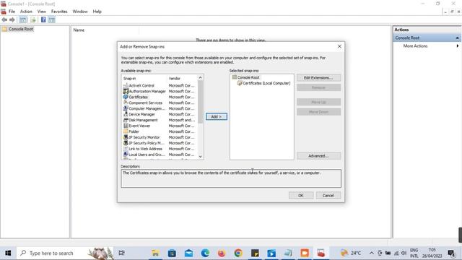Open Firefox from taskbar
462x260 pixels.
222,253
